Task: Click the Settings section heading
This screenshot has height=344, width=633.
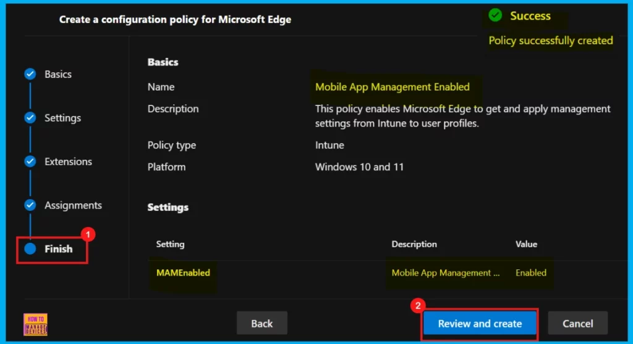Action: 168,207
